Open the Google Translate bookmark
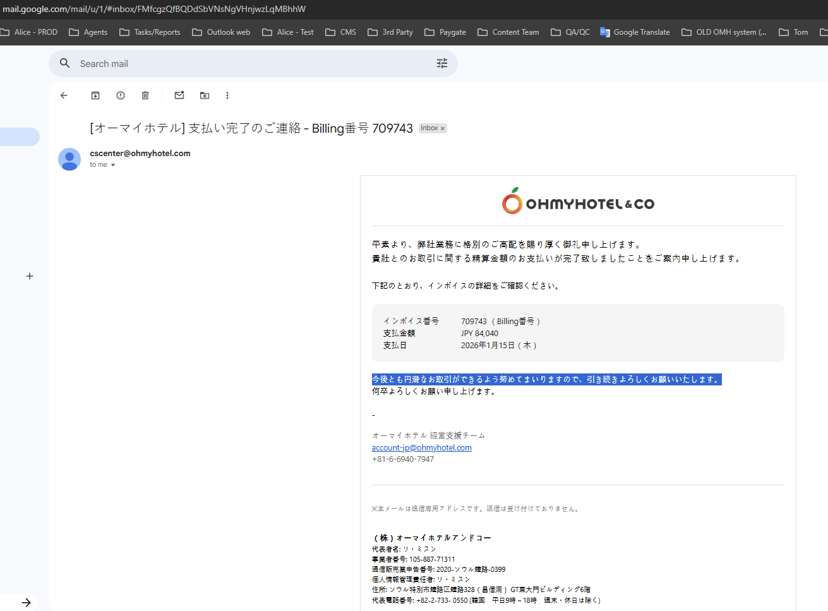The image size is (828, 611). 635,32
